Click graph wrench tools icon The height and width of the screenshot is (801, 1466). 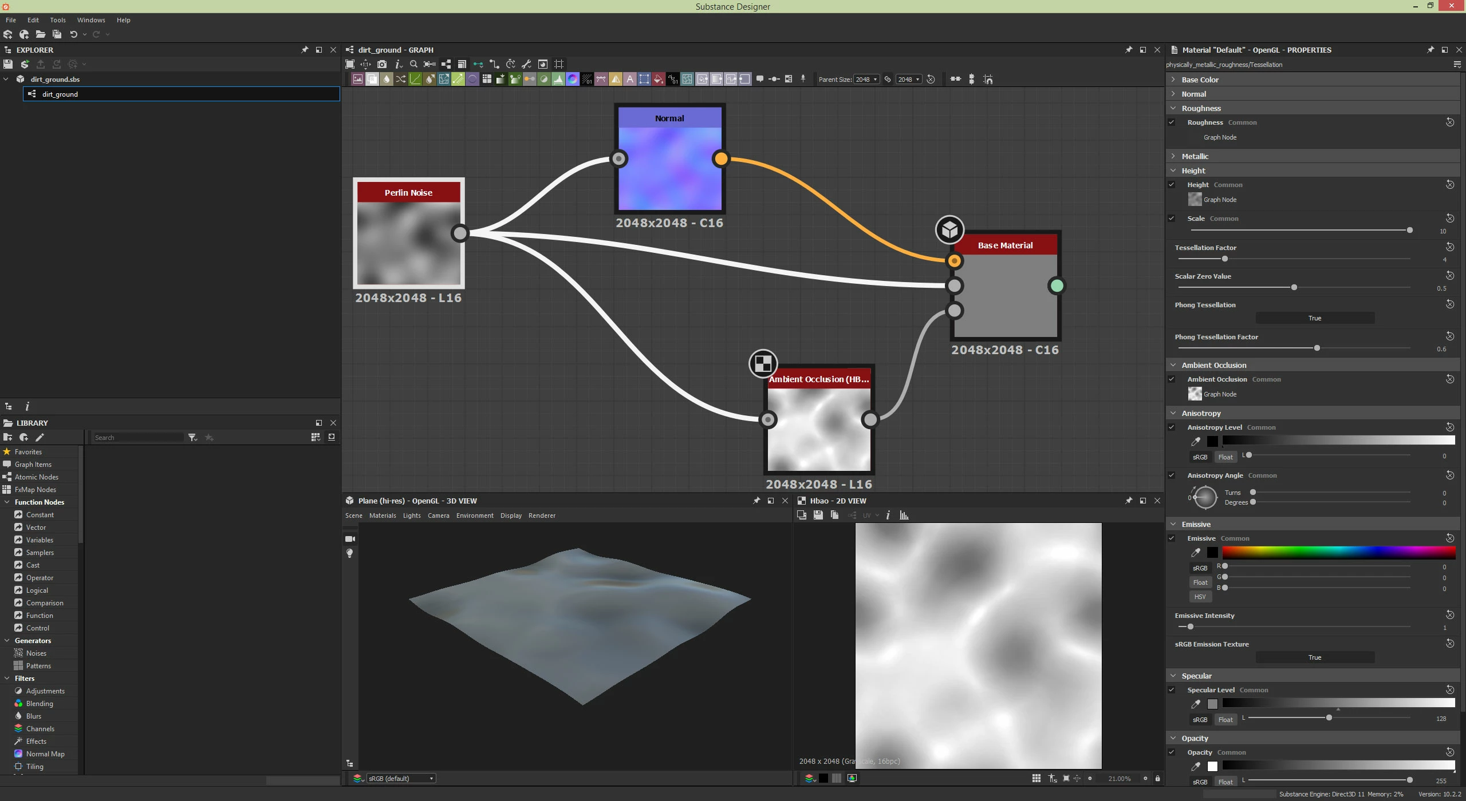[x=526, y=64]
